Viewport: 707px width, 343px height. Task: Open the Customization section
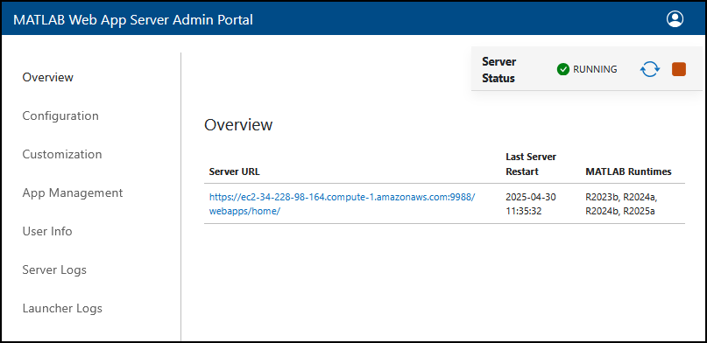pyautogui.click(x=62, y=154)
